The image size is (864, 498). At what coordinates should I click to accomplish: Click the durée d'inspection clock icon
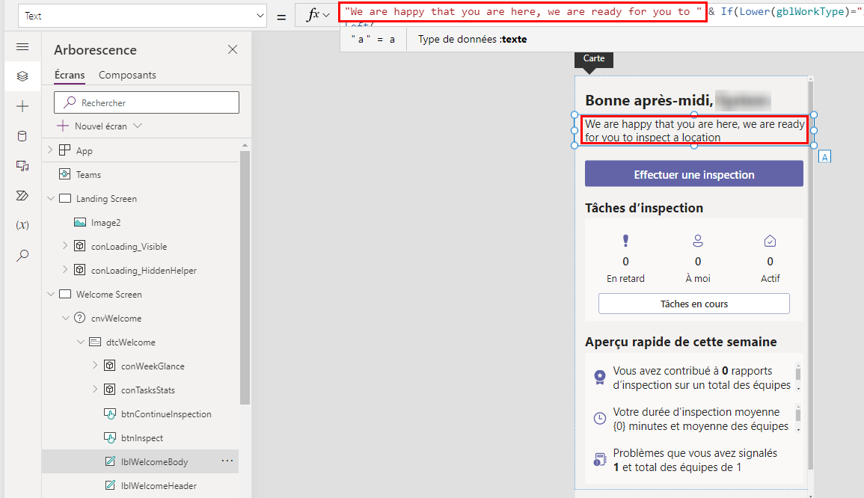[599, 418]
